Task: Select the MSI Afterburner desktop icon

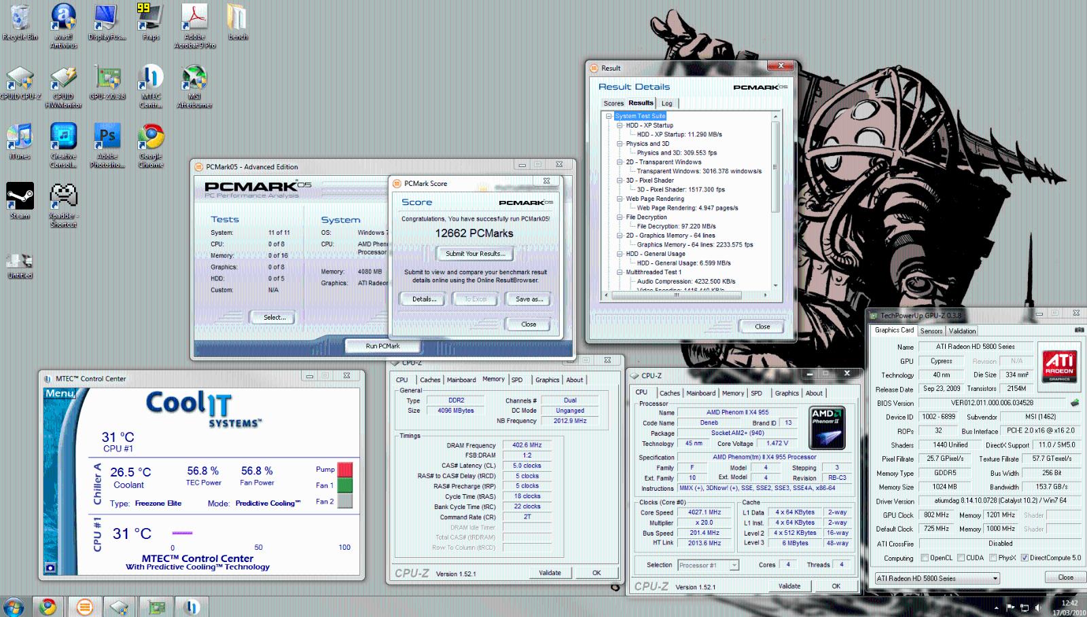Action: 194,87
